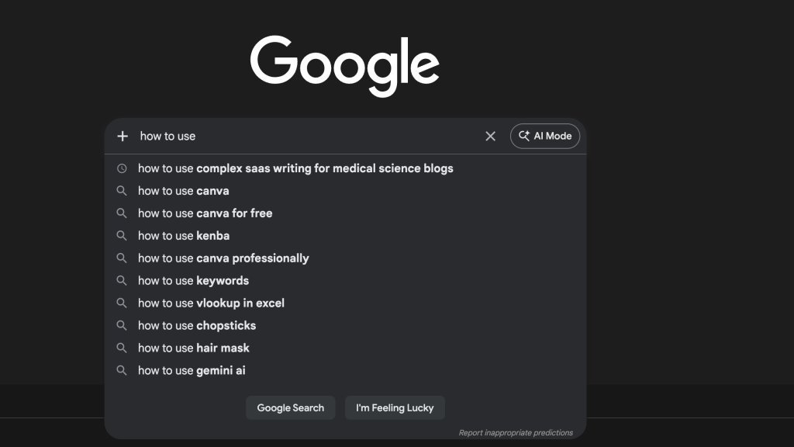Click the plus icon in the search bar
Image resolution: width=794 pixels, height=447 pixels.
pos(122,136)
